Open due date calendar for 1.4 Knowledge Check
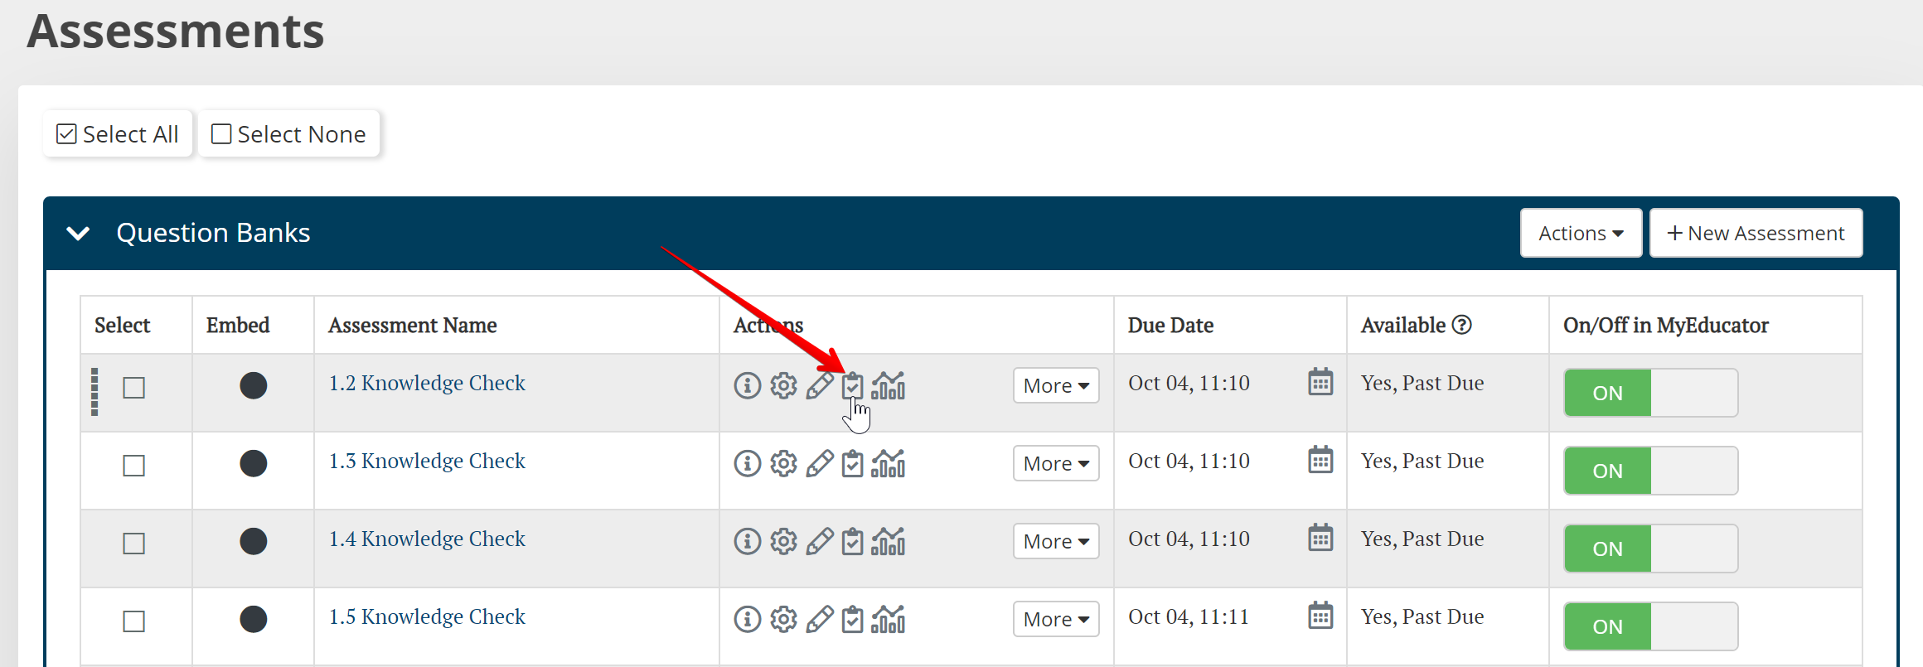 [1320, 538]
